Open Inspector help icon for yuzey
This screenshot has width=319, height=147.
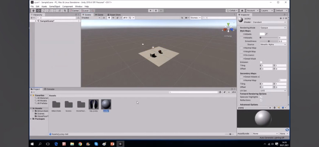pos(281,18)
